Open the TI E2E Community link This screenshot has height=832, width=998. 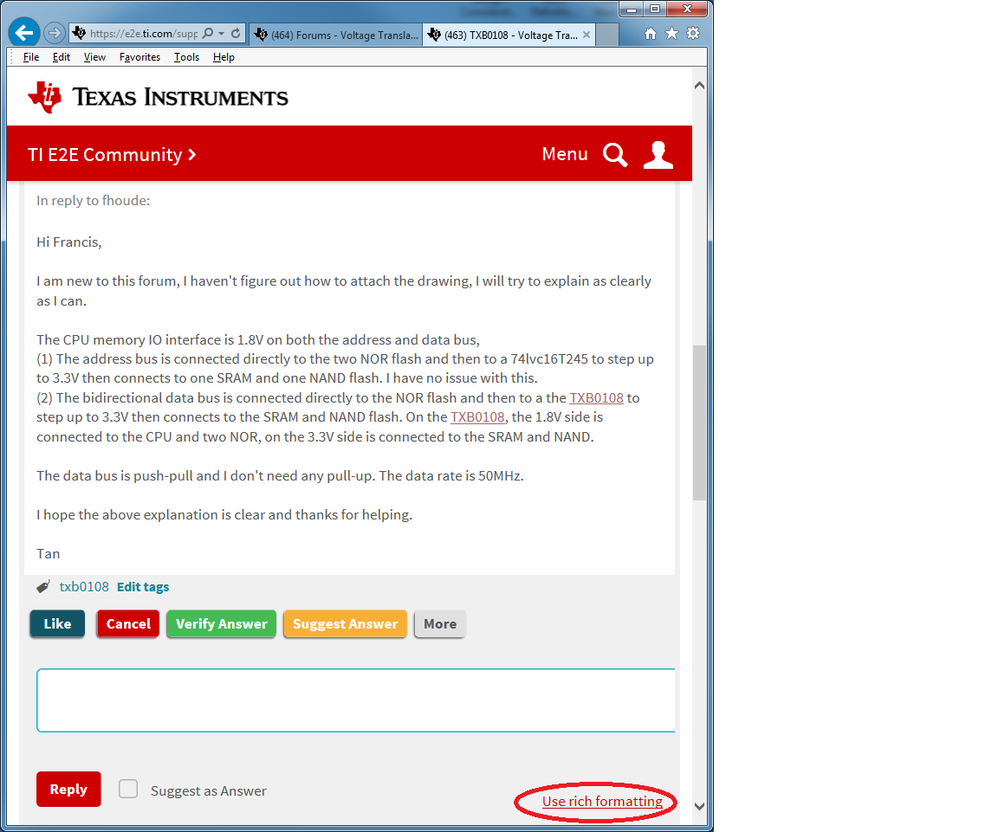(112, 155)
